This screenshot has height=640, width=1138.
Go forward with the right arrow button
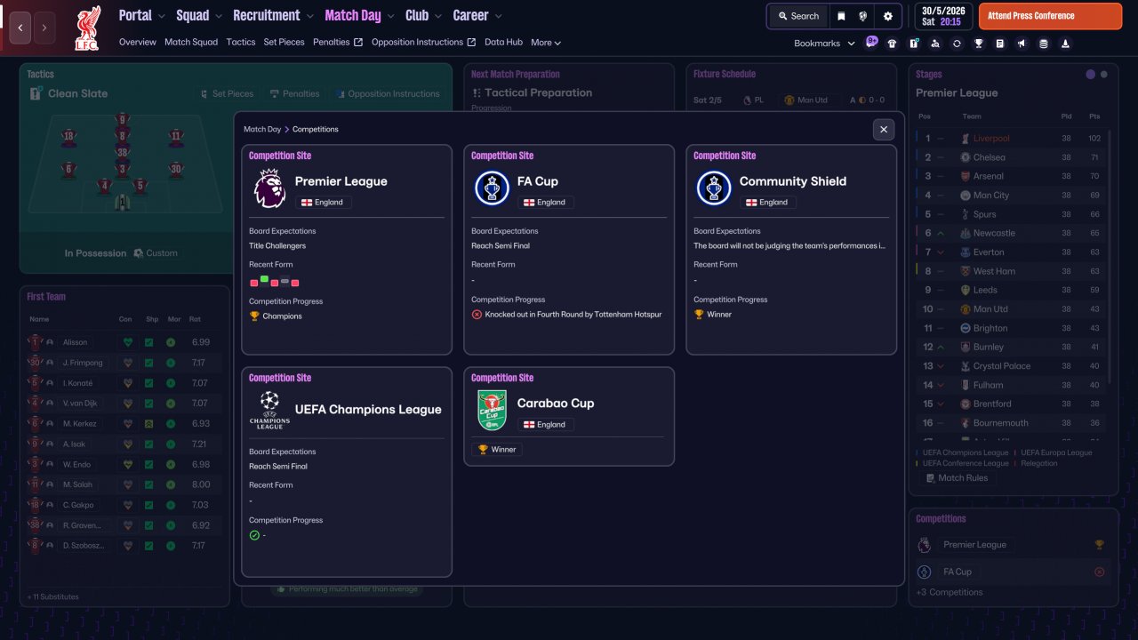click(x=44, y=28)
